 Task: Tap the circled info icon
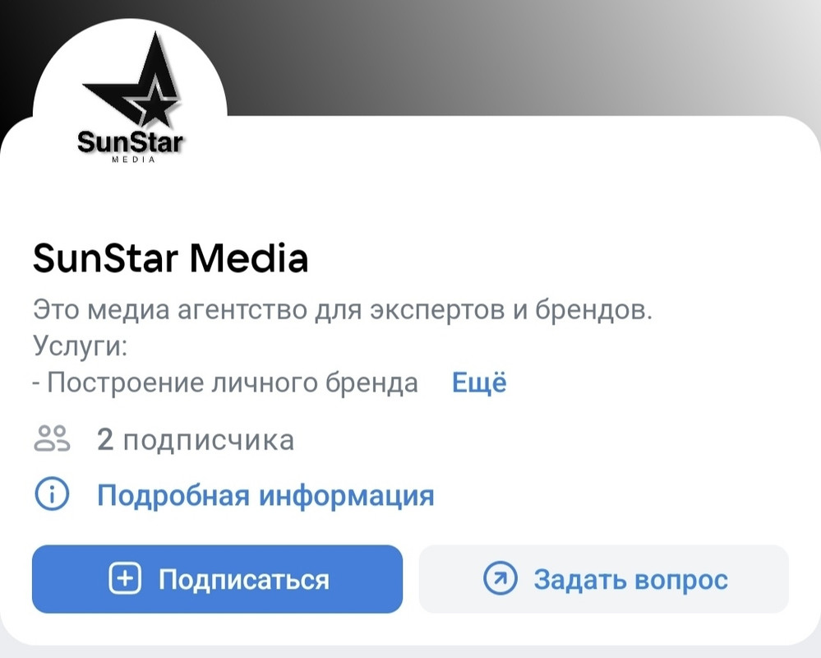[x=52, y=493]
